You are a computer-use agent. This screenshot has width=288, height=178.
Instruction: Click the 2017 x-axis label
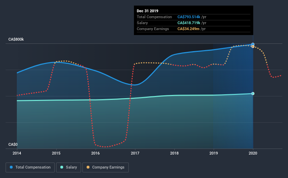pyautogui.click(x=135, y=153)
